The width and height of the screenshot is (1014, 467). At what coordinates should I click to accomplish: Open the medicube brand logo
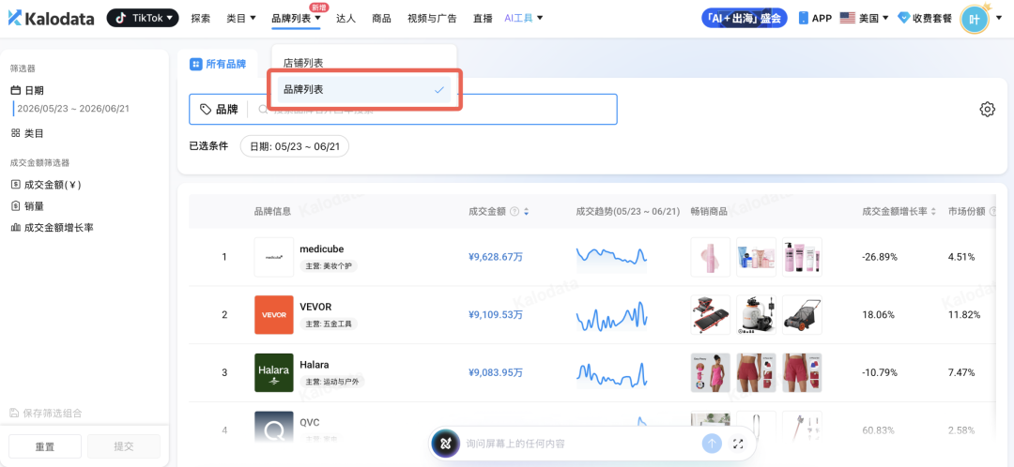274,257
